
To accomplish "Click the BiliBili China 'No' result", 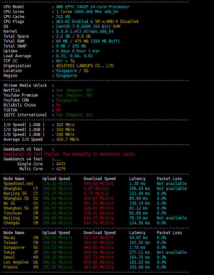I will pos(58,105).
